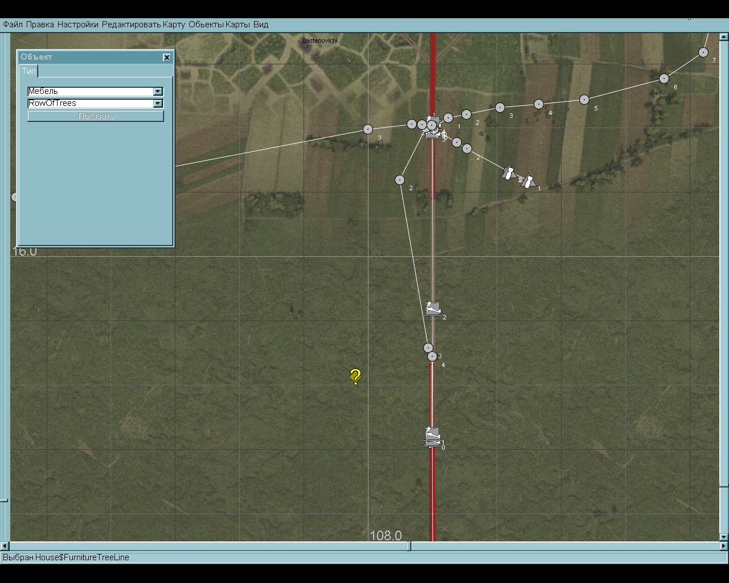729x583 pixels.
Task: Select waypoint 7 on the northeast route
Action: tap(703, 52)
